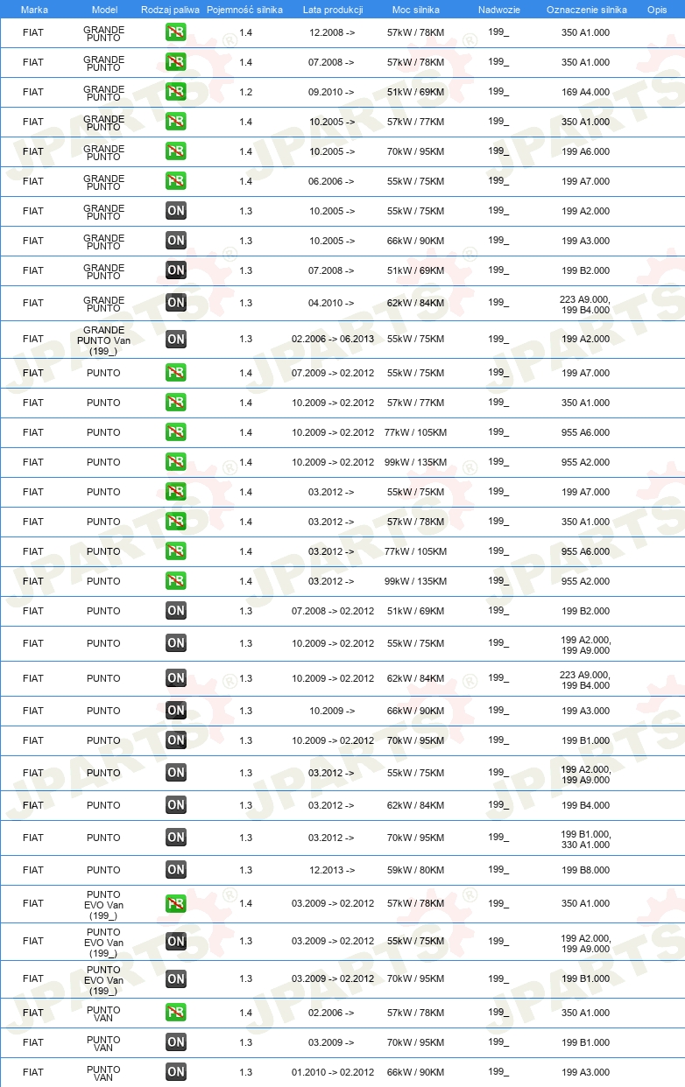Image resolution: width=685 pixels, height=1087 pixels.
Task: Click diesel ON icon in Punto Van 01.2010 -> 02.2012 row
Action: point(176,1072)
